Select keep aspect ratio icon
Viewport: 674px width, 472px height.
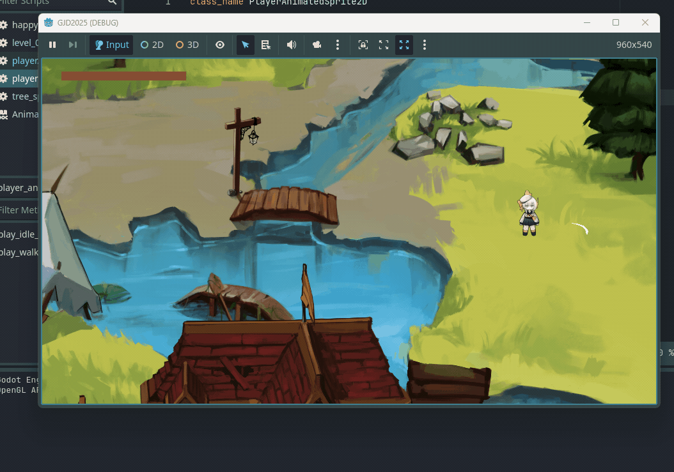click(384, 45)
